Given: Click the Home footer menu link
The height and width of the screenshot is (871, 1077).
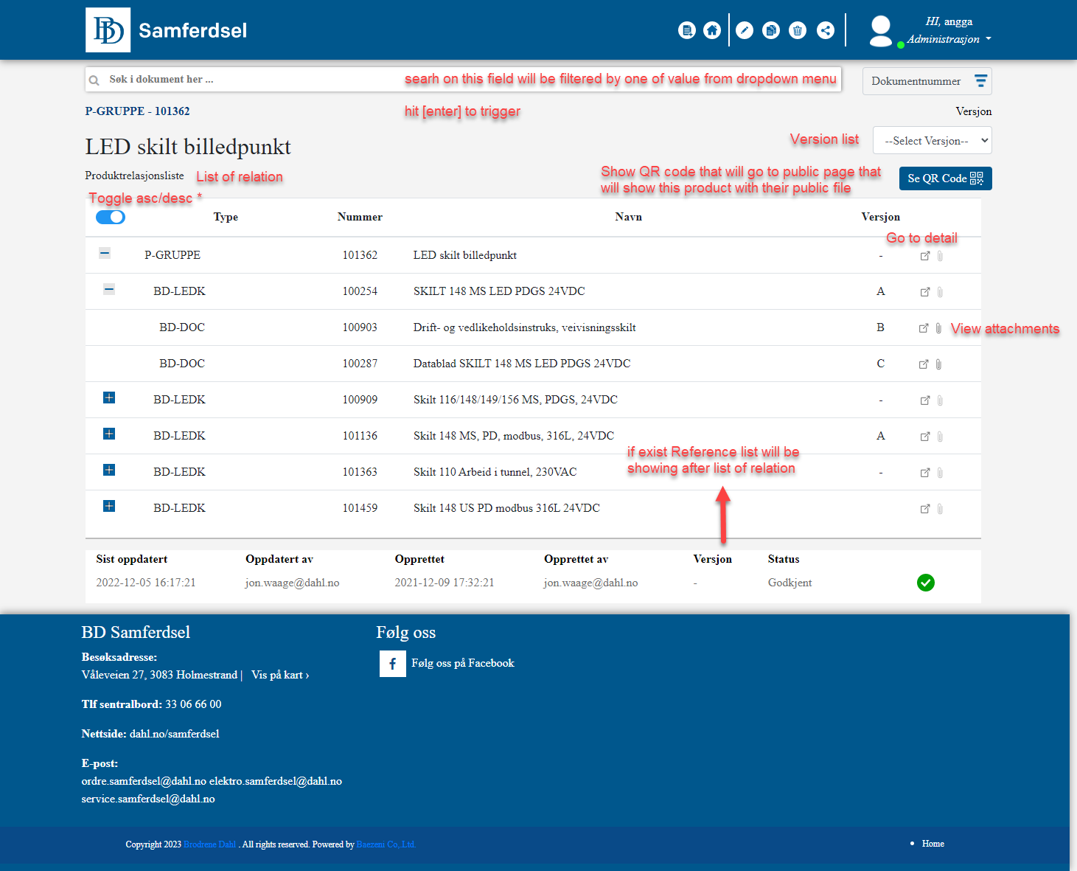Looking at the screenshot, I should click(x=933, y=844).
